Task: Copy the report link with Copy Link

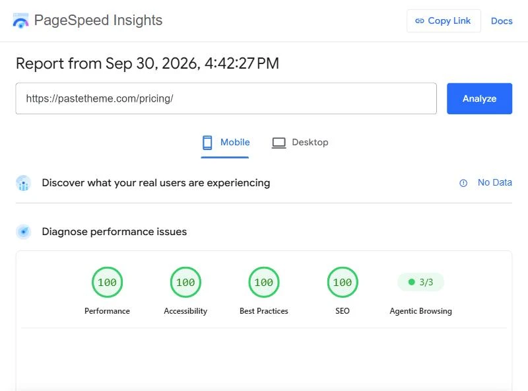Action: coord(444,21)
